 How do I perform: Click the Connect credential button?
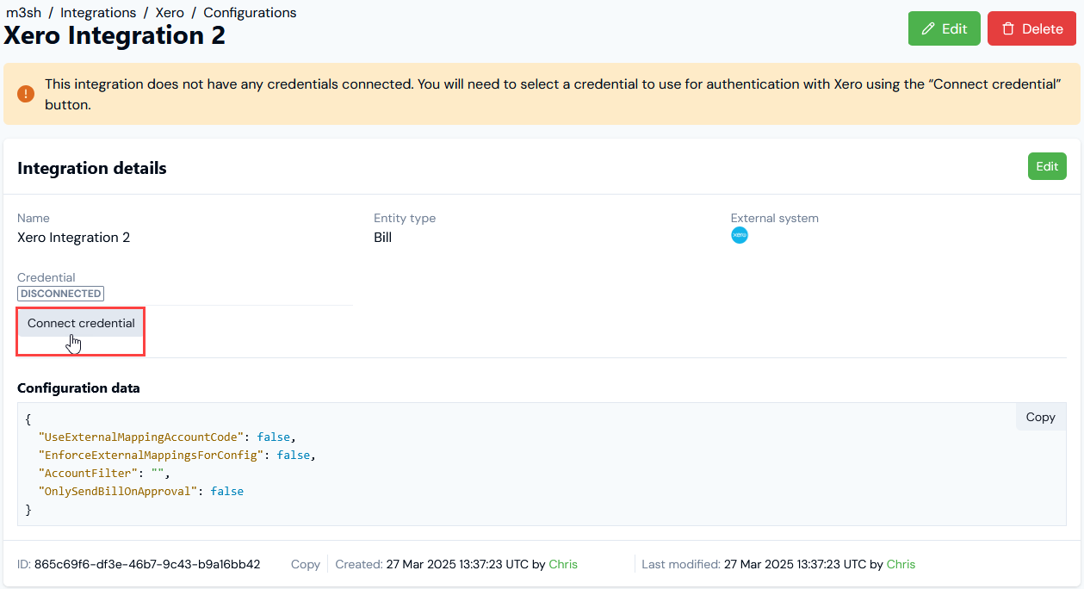[x=81, y=324]
